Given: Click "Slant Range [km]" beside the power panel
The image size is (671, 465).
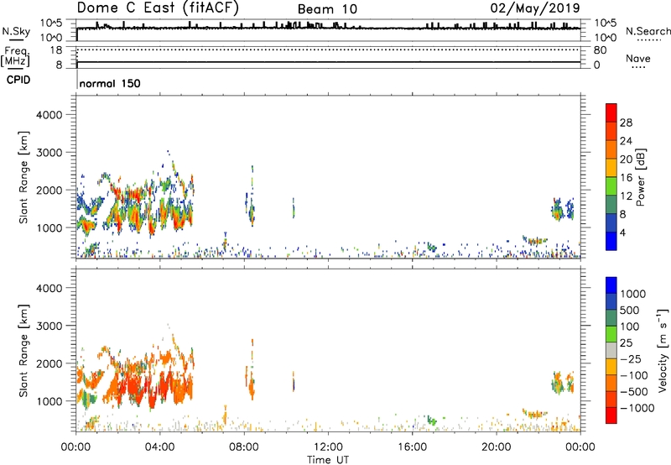Looking at the screenshot, I should (x=24, y=177).
